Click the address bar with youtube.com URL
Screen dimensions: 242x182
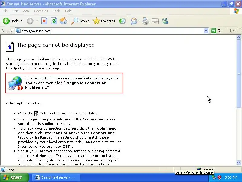[110, 31]
